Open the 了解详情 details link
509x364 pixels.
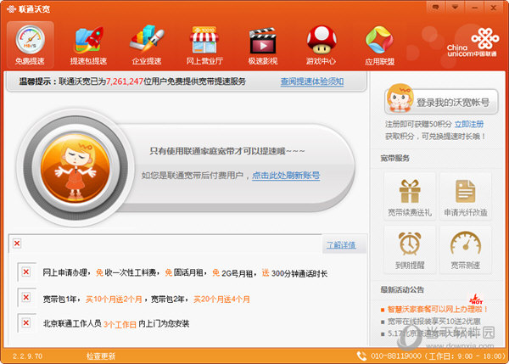341,245
